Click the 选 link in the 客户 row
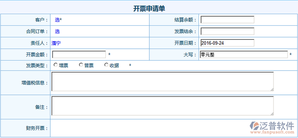Screen dimensions: 298x138 point(57,20)
